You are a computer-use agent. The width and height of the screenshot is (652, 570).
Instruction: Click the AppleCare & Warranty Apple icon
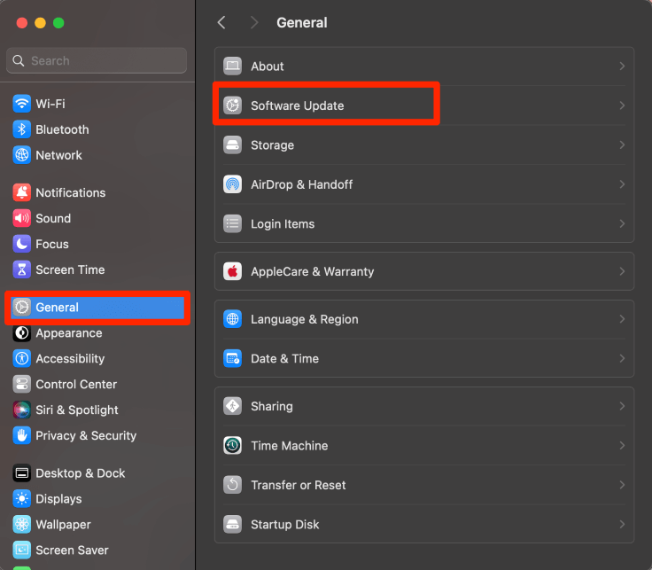232,271
